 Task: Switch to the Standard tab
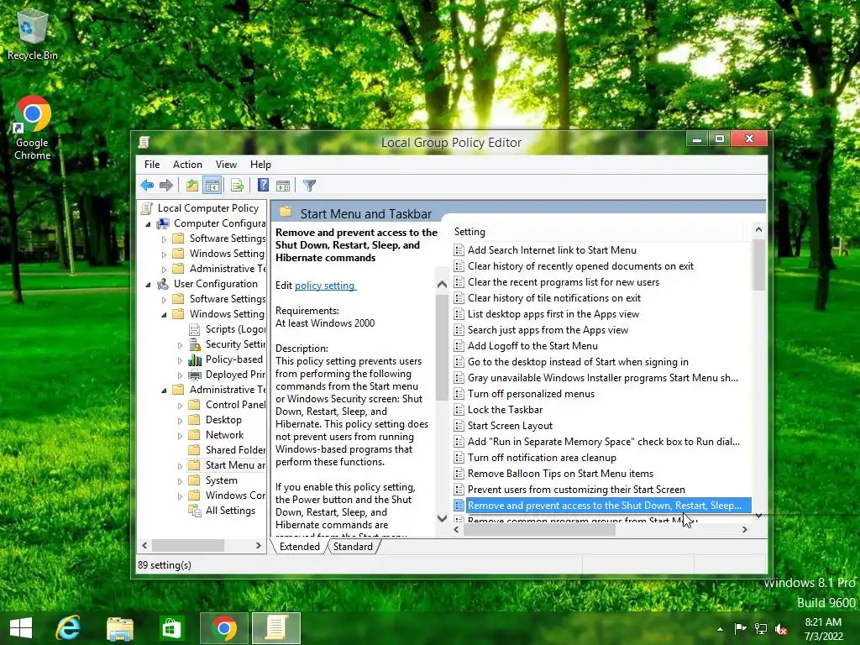tap(353, 546)
